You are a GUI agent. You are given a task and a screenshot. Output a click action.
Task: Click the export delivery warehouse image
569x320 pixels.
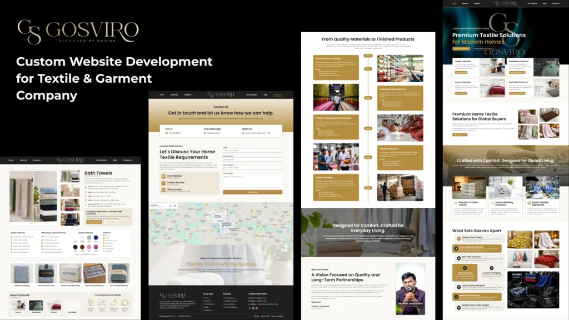(x=400, y=188)
